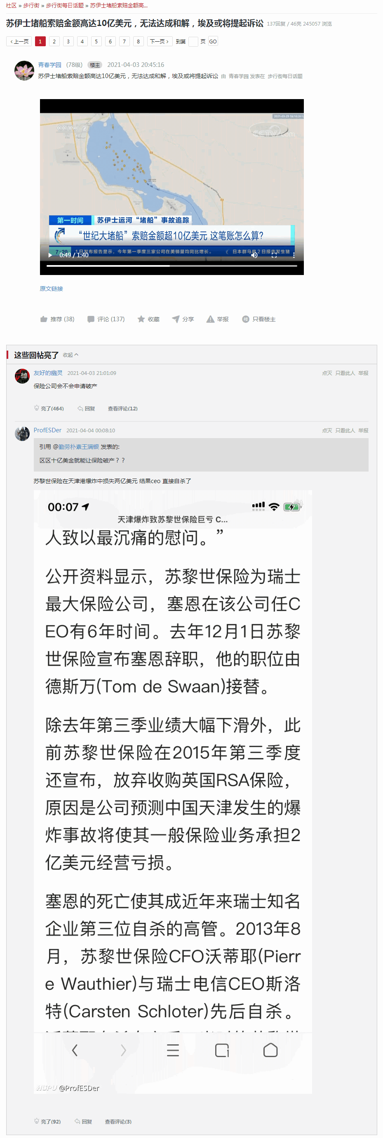Image resolution: width=383 pixels, height=1138 pixels.
Task: Expand 查看评论(12) under first reply
Action: [x=123, y=410]
